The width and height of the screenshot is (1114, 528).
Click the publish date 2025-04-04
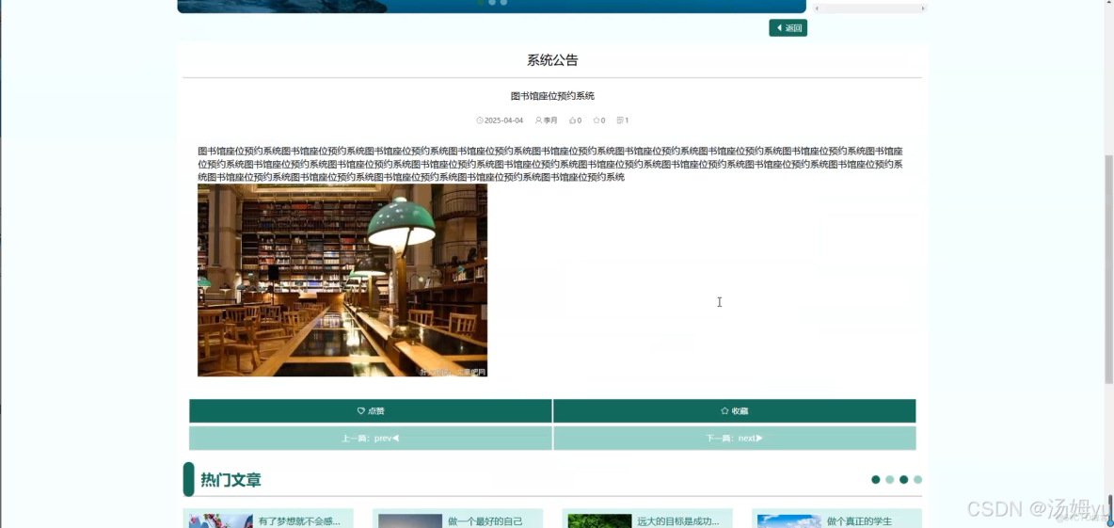tap(503, 120)
